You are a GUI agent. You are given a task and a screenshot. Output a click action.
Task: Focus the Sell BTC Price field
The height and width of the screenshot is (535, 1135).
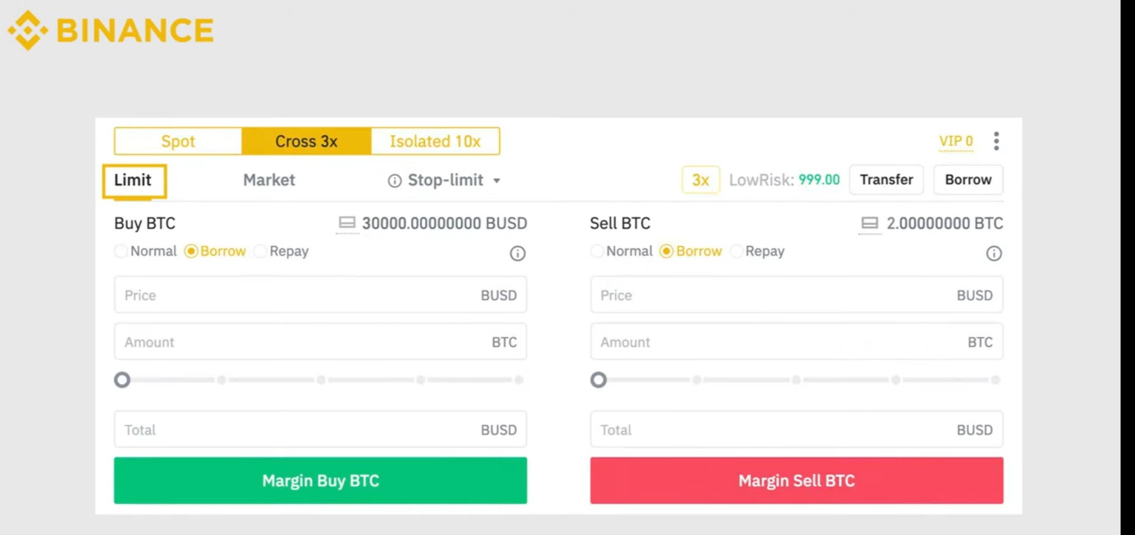(797, 295)
